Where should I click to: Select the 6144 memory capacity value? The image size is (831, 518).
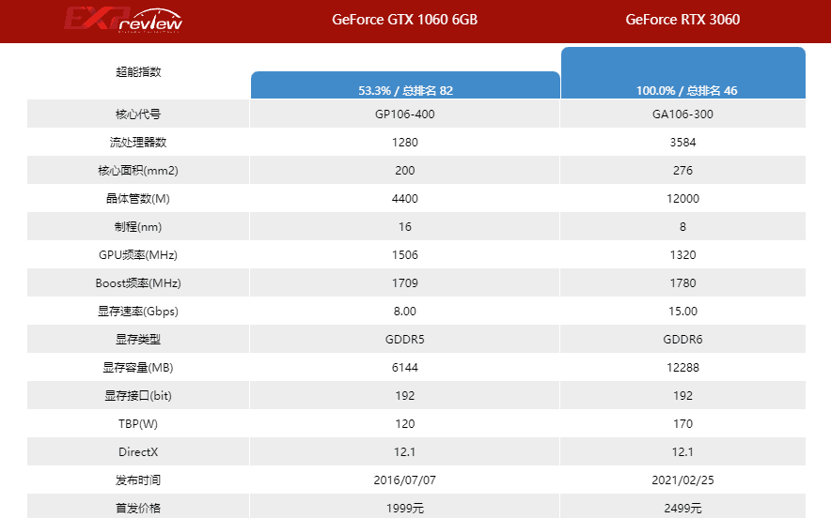pos(405,367)
